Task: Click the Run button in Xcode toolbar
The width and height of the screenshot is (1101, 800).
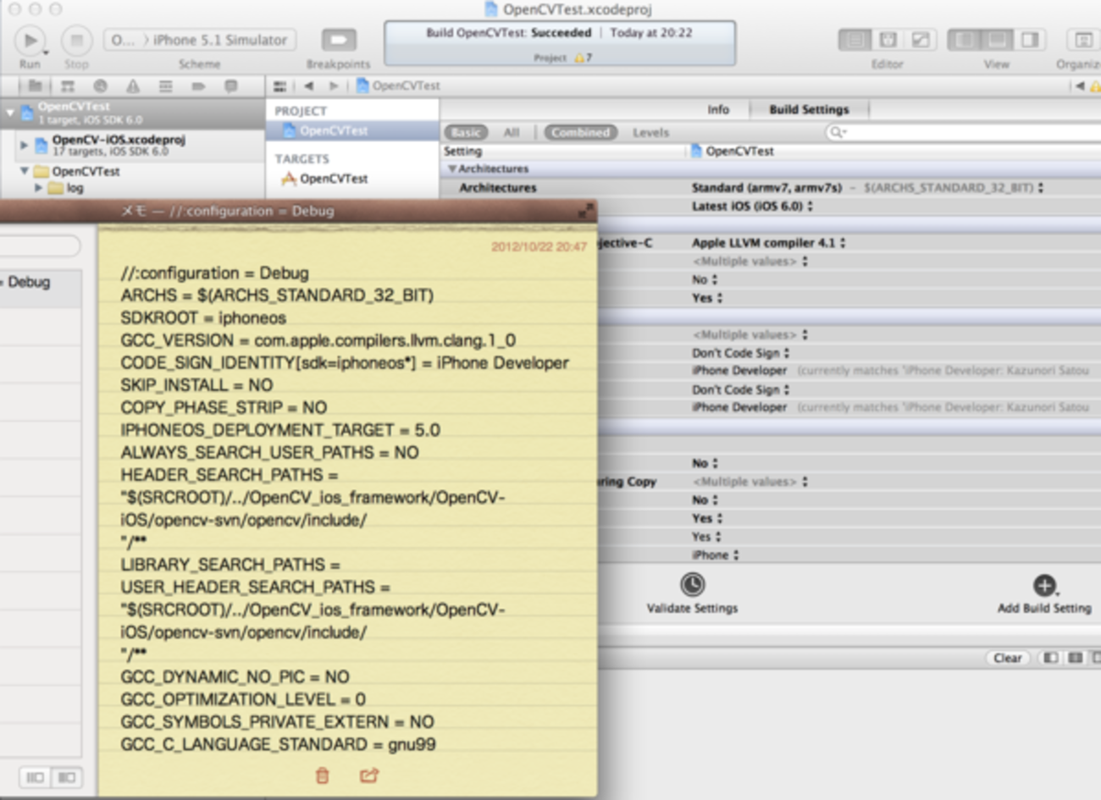Action: (30, 40)
